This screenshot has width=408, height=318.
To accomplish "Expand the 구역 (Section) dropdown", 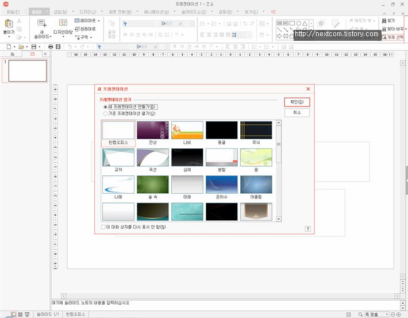I will tap(91, 37).
